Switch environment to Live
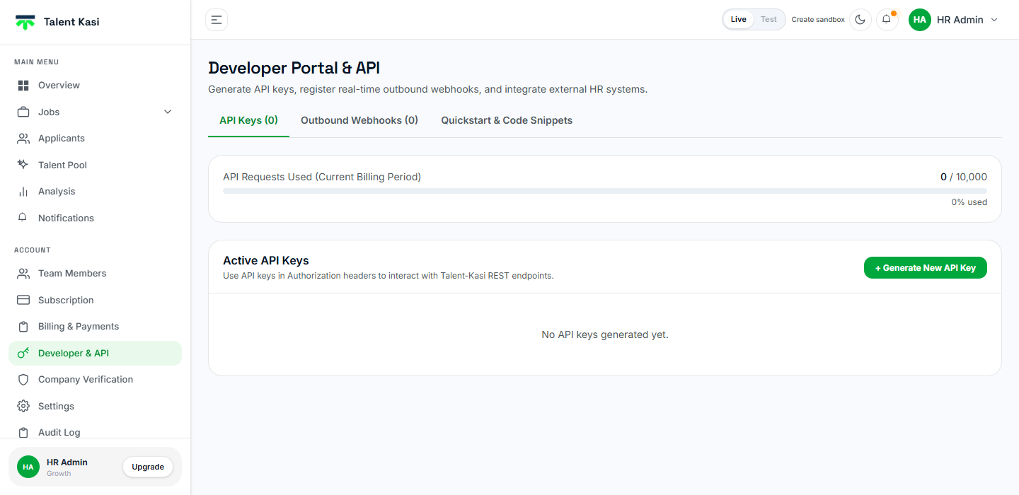Image resolution: width=1019 pixels, height=495 pixels. pyautogui.click(x=738, y=20)
